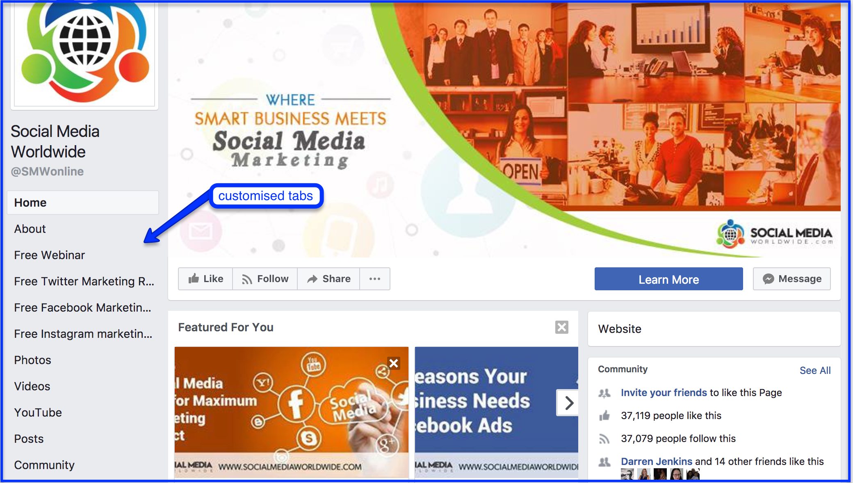
Task: Dismiss the orange featured card with X
Action: [x=394, y=363]
